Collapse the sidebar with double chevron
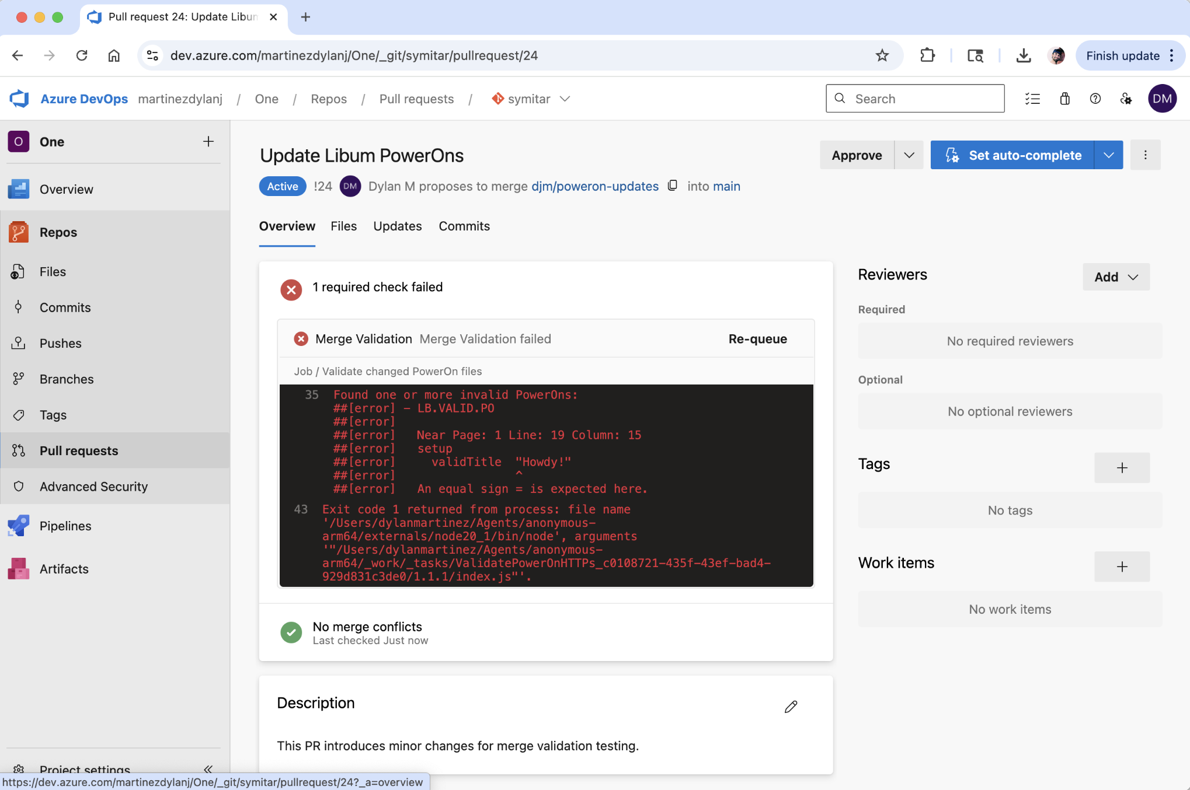1190x790 pixels. [x=208, y=769]
